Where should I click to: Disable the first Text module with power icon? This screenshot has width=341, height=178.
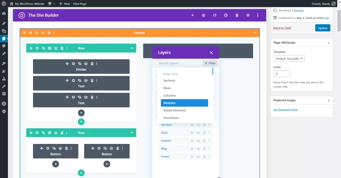pos(86,80)
